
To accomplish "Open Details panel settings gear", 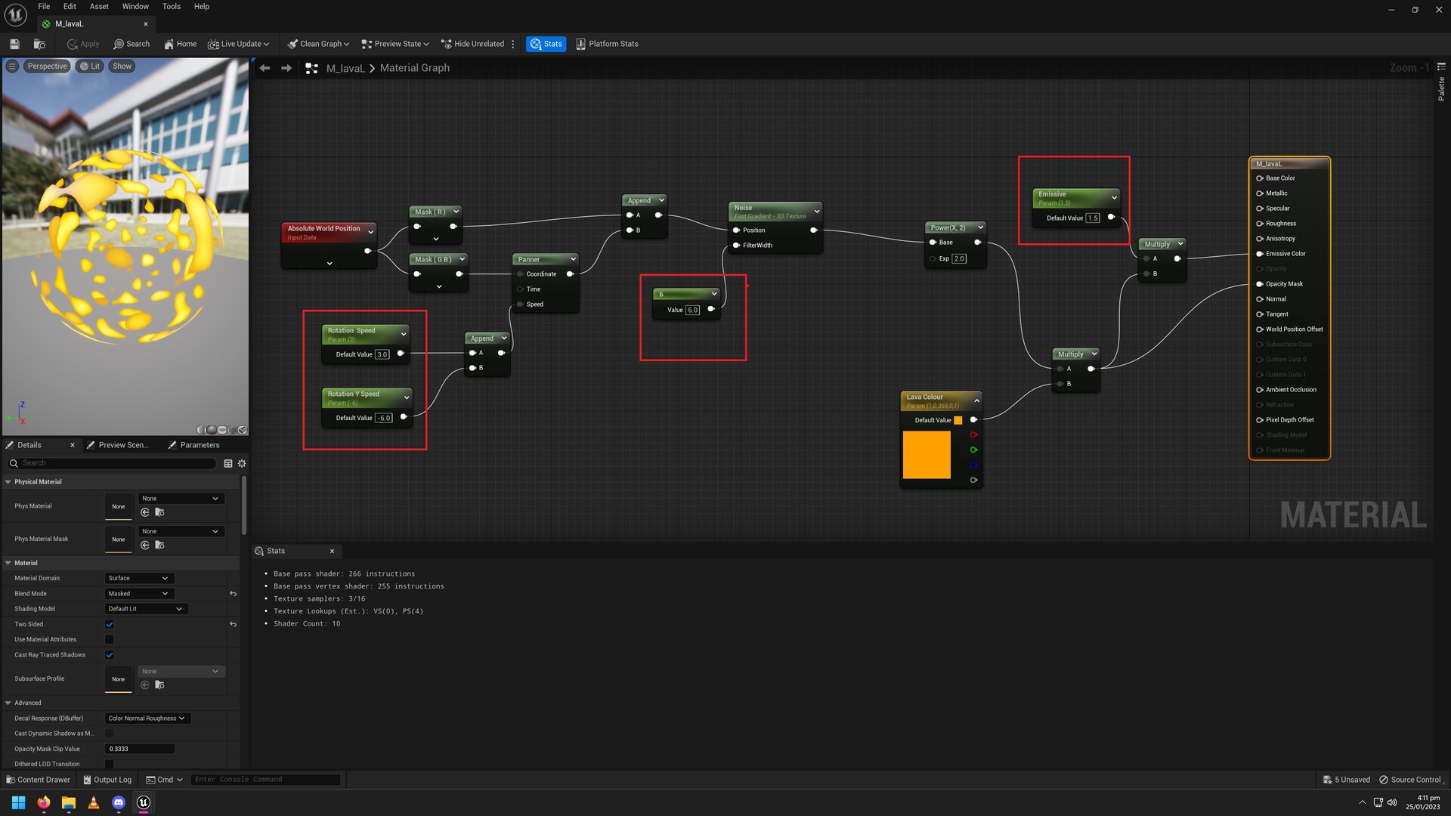I will tap(242, 463).
